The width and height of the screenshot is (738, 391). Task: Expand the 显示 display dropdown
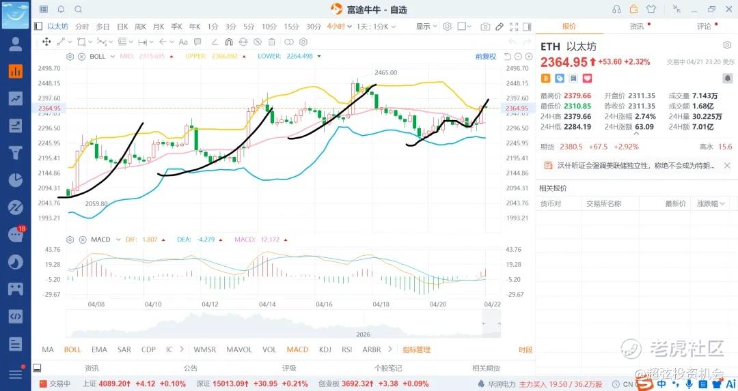click(426, 27)
